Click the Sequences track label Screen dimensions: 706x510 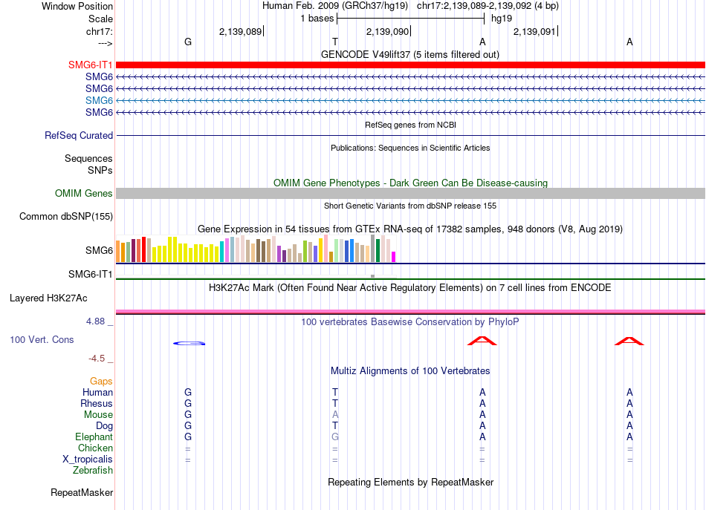tap(88, 158)
